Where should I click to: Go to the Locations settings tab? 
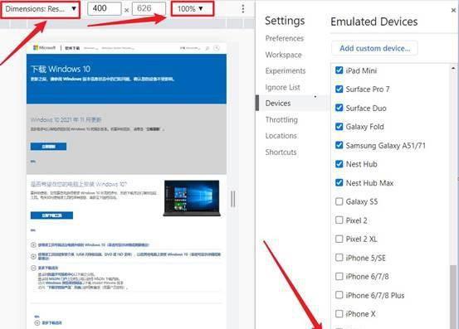[281, 136]
